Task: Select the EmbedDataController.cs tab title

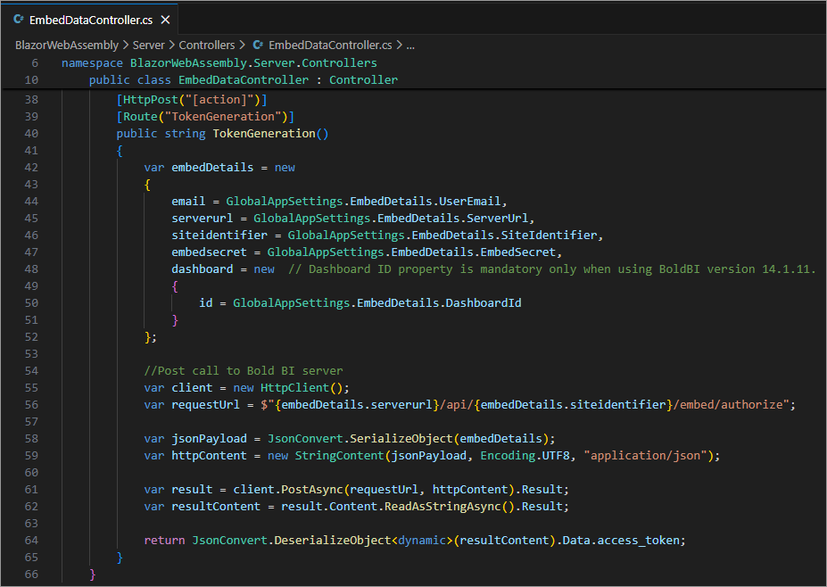Action: pos(92,19)
